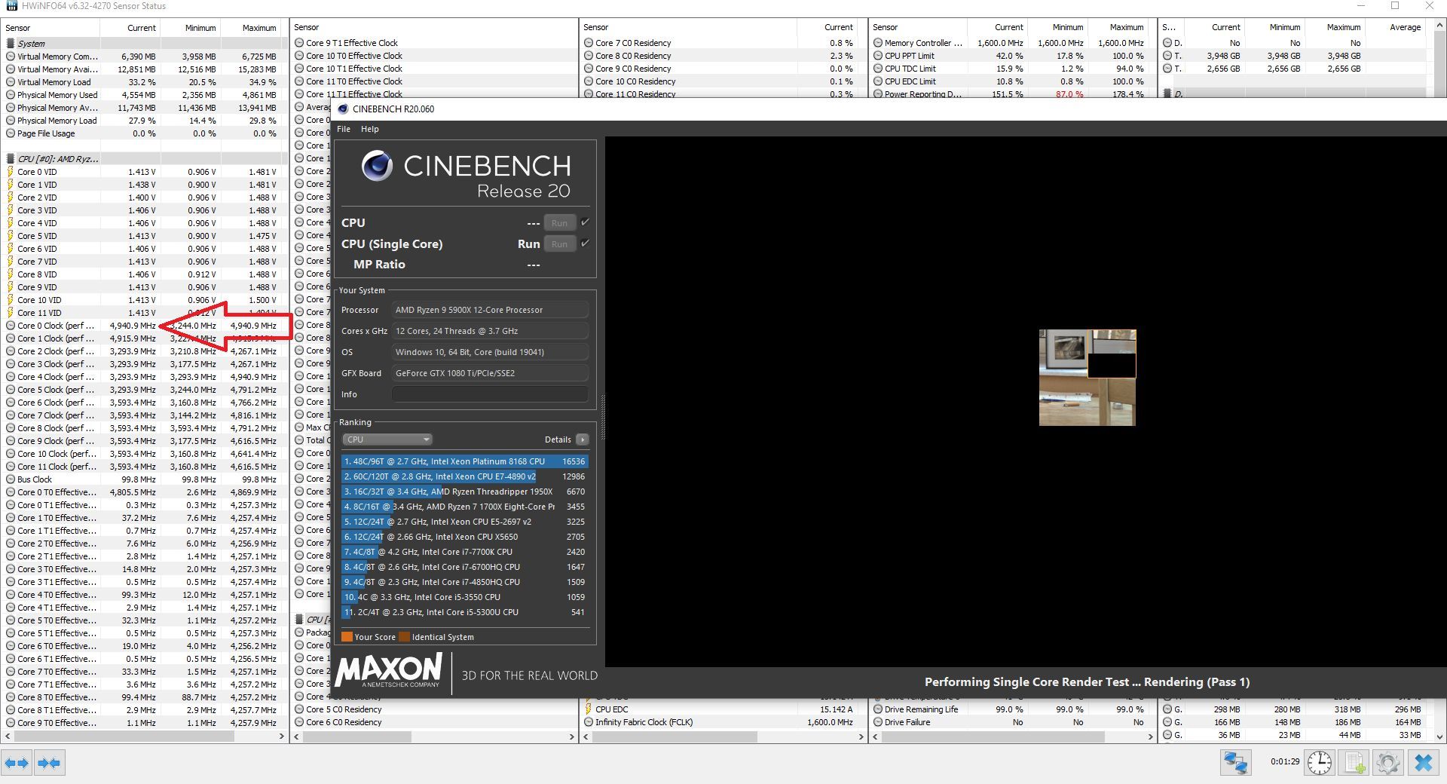Image resolution: width=1447 pixels, height=784 pixels.
Task: Open the network remote monitoring icon in HWiNFO
Action: 1236,763
